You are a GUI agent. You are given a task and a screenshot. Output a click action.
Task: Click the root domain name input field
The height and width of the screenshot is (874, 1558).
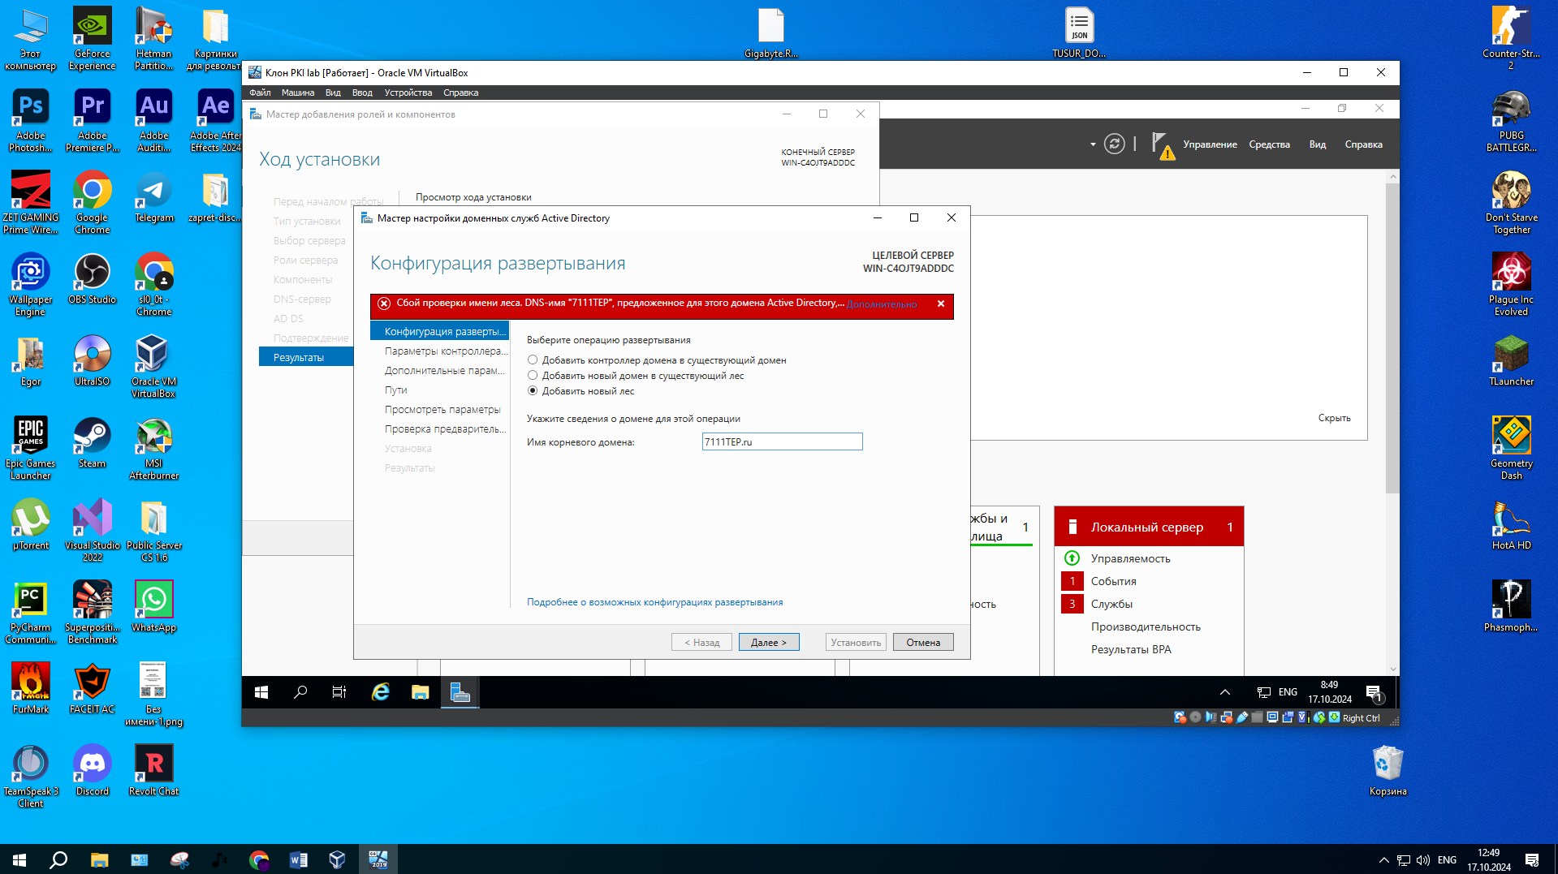click(782, 442)
